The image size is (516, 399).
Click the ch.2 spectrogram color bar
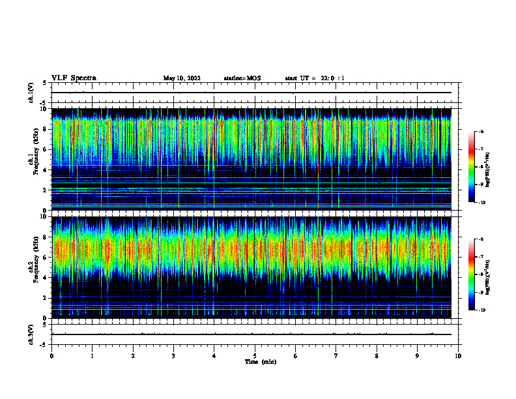[x=471, y=274]
